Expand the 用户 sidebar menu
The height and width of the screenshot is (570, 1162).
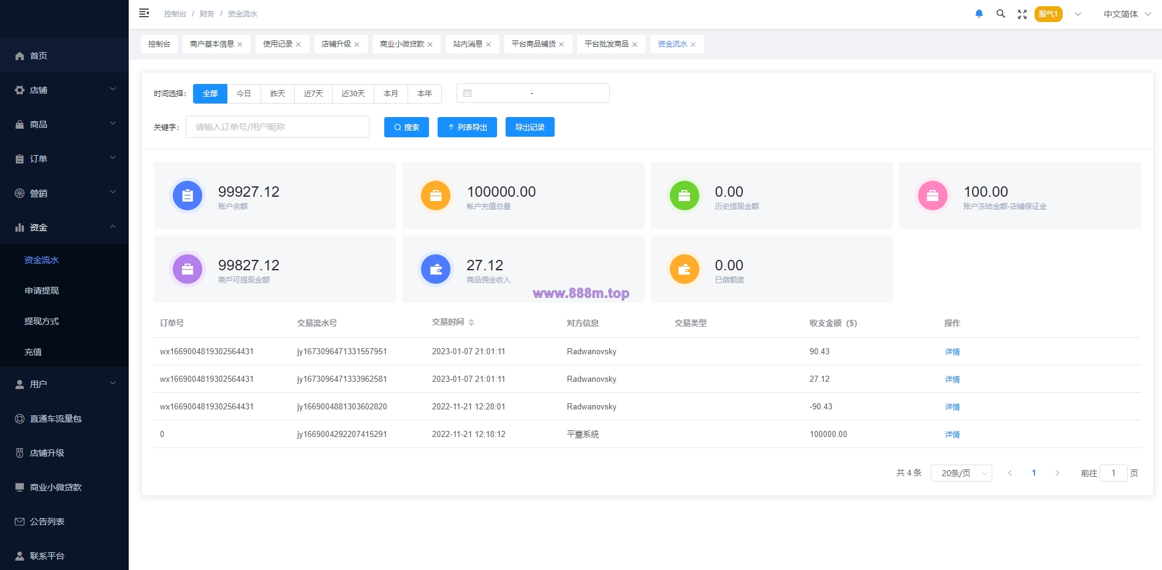pos(64,384)
